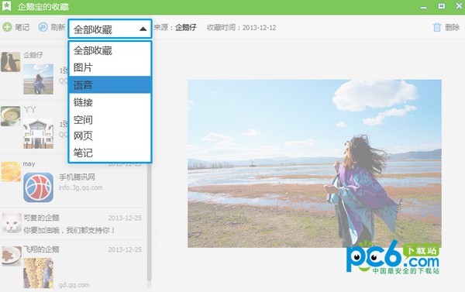Click the star favorites icon in title bar

(x=6, y=6)
